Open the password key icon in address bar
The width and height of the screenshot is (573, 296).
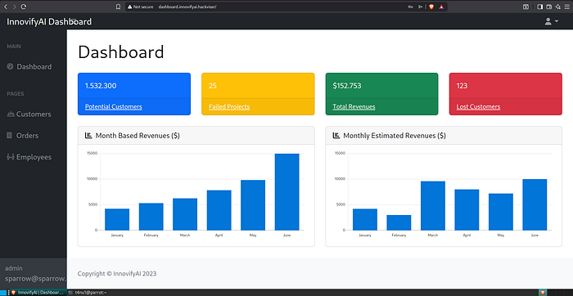[x=410, y=7]
